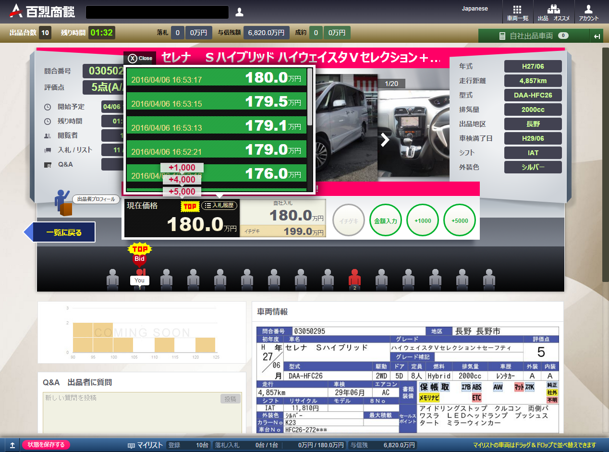Viewport: 609px width, 452px height.
Task: Click the 1/20 photo counter
Action: tap(391, 84)
